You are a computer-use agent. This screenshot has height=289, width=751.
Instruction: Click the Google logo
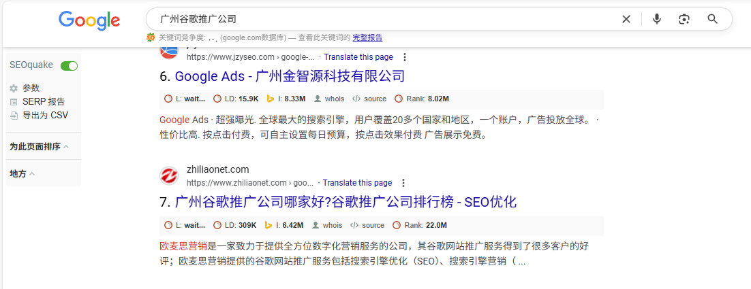click(x=89, y=20)
